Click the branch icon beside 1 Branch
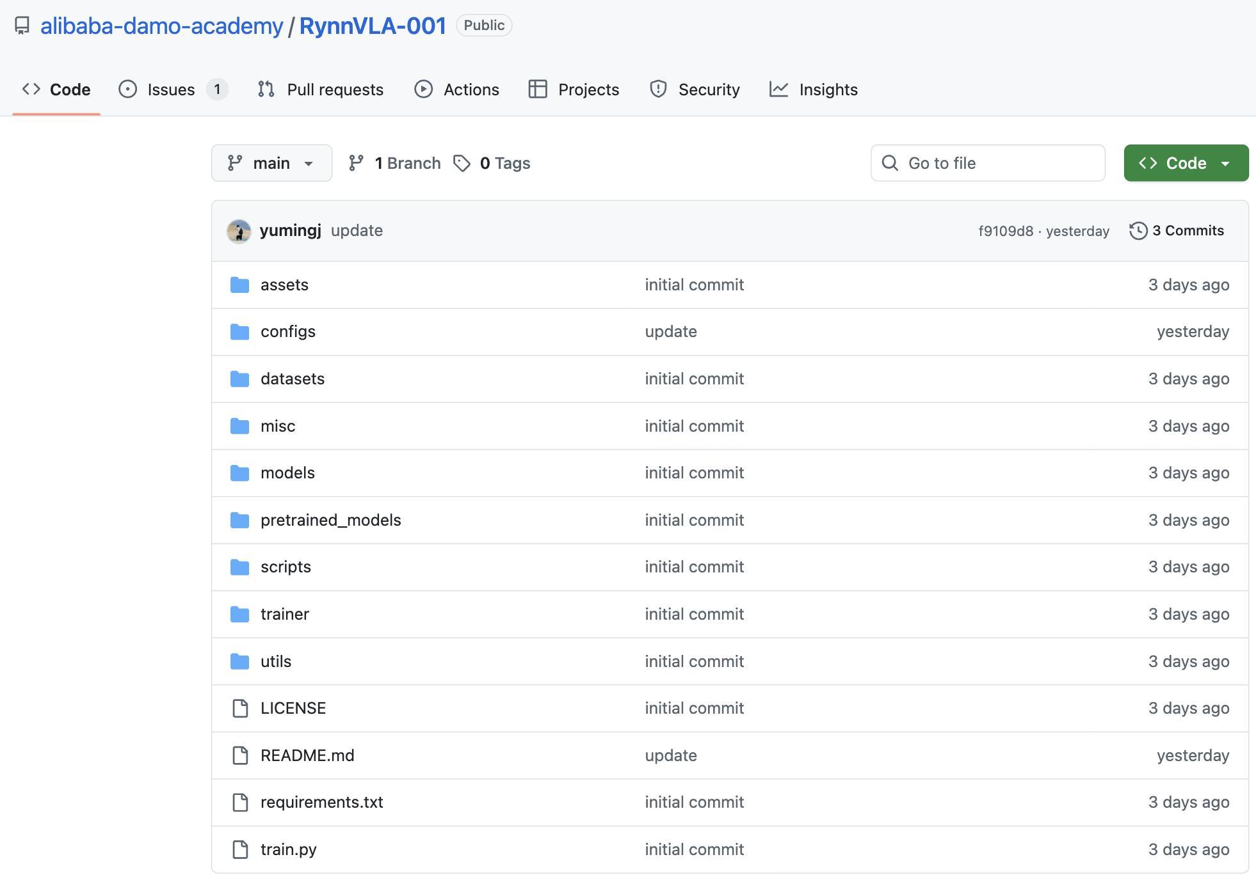 356,163
